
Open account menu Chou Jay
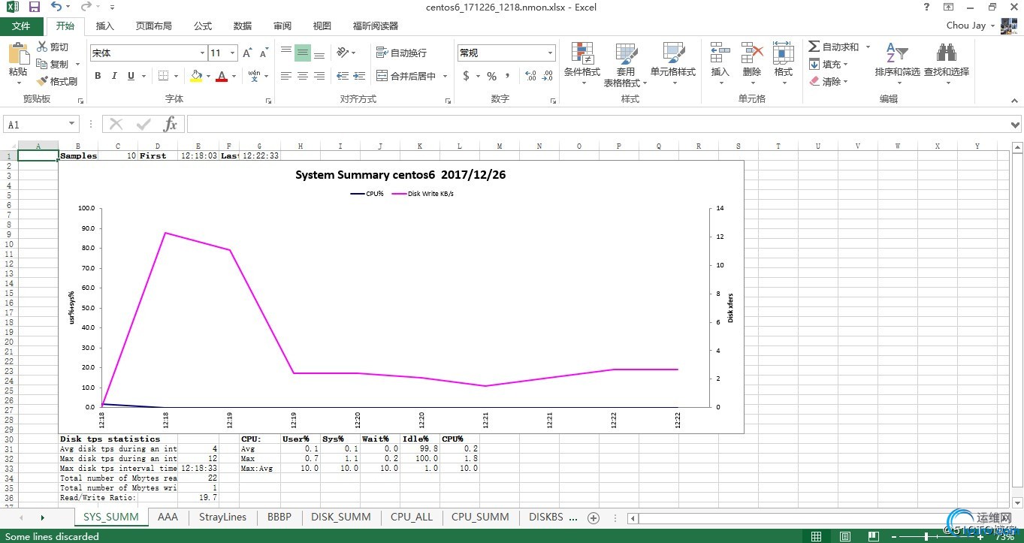tap(970, 25)
